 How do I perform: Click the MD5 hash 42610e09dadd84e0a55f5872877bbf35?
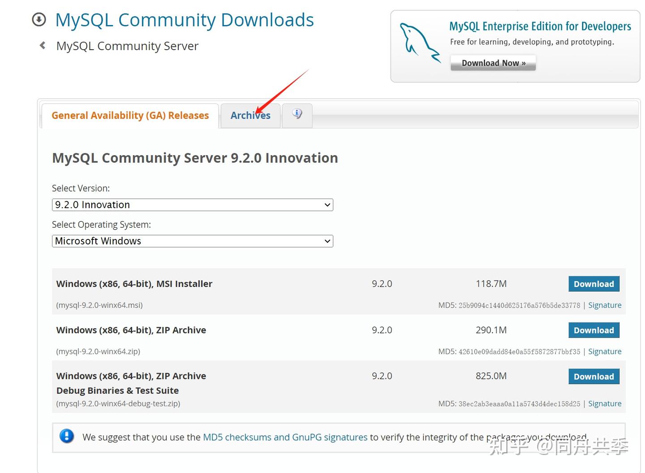pyautogui.click(x=519, y=351)
